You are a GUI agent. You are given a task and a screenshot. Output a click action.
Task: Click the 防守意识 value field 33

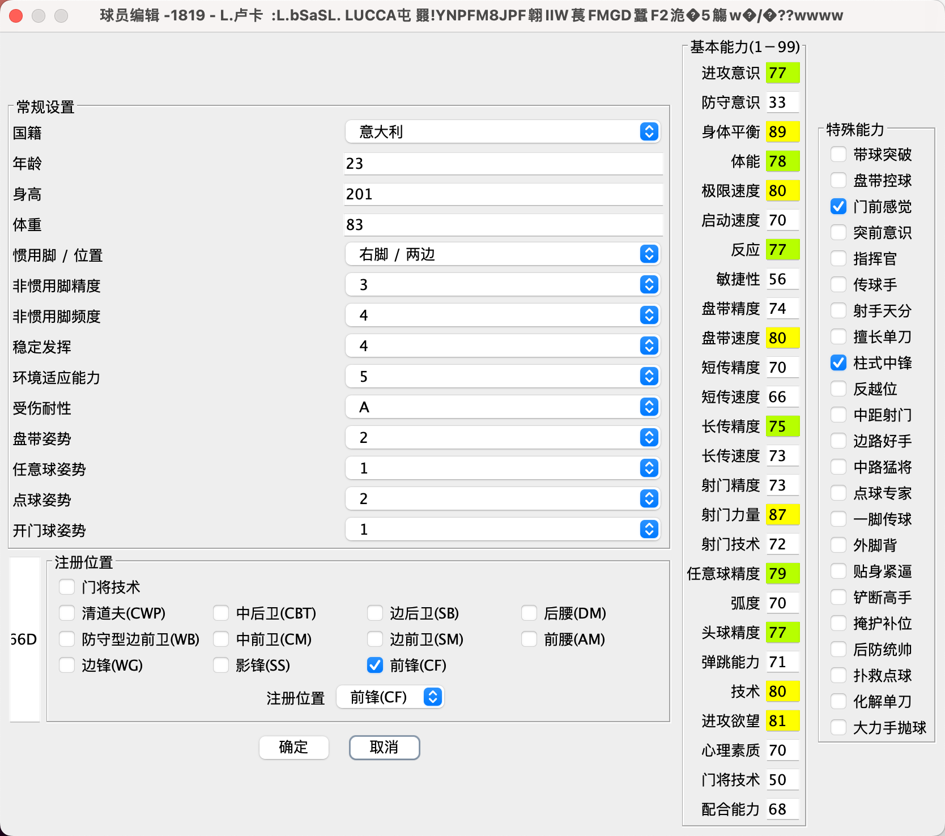coord(782,103)
